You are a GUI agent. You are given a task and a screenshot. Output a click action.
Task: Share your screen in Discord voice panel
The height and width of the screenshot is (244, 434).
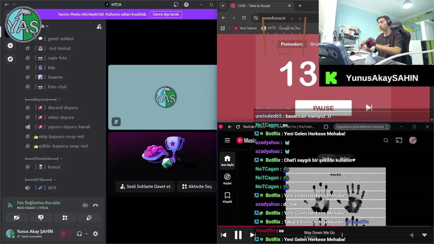41,218
